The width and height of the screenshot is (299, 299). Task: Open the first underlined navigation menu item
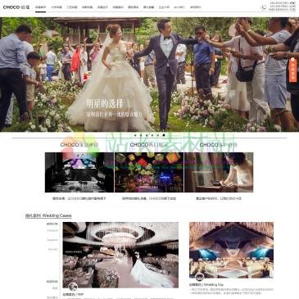tap(40, 7)
